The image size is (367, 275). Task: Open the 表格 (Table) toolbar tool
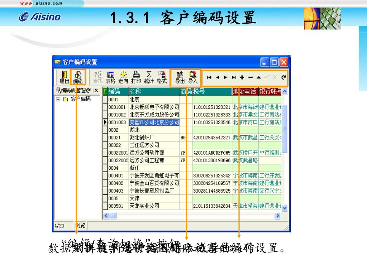pyautogui.click(x=110, y=77)
